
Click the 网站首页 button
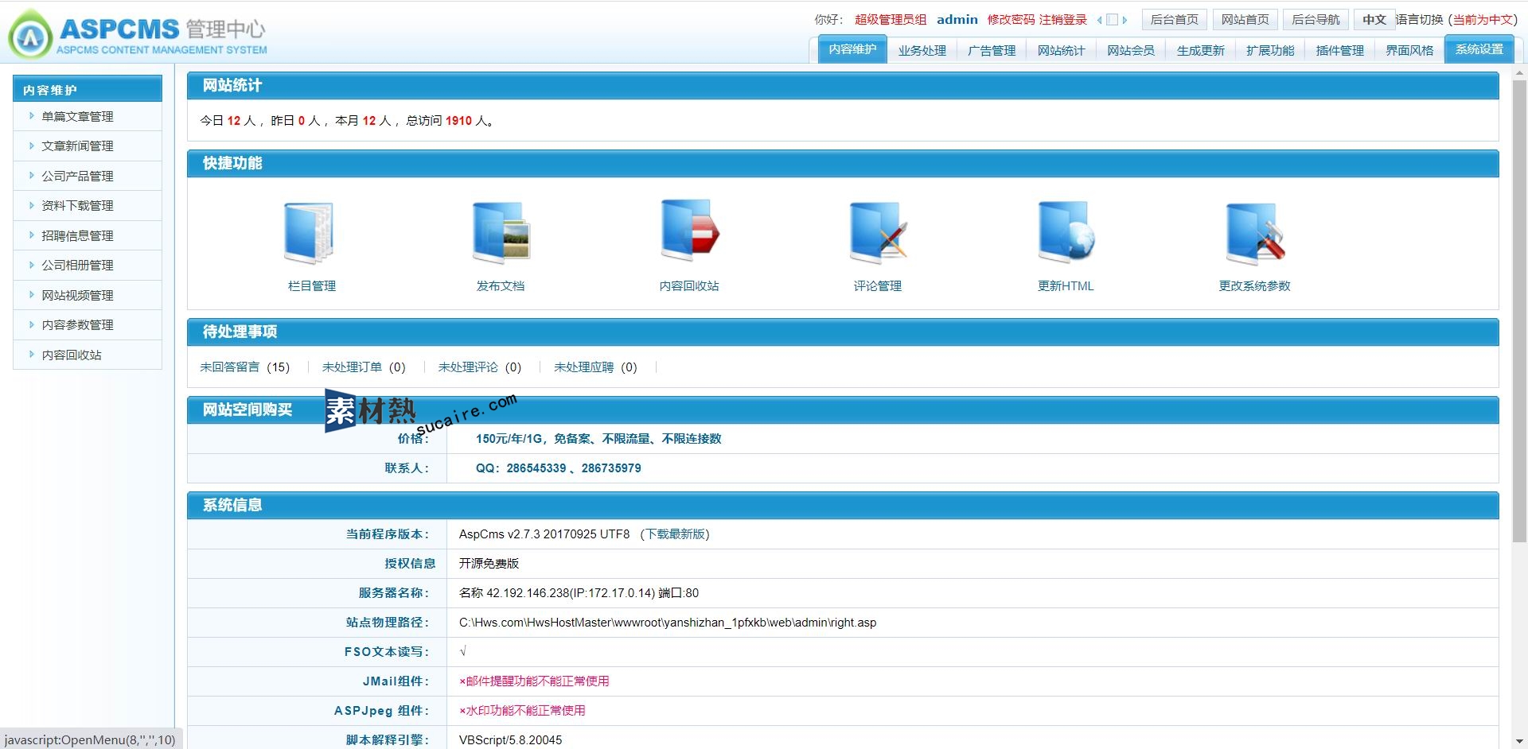pyautogui.click(x=1245, y=20)
